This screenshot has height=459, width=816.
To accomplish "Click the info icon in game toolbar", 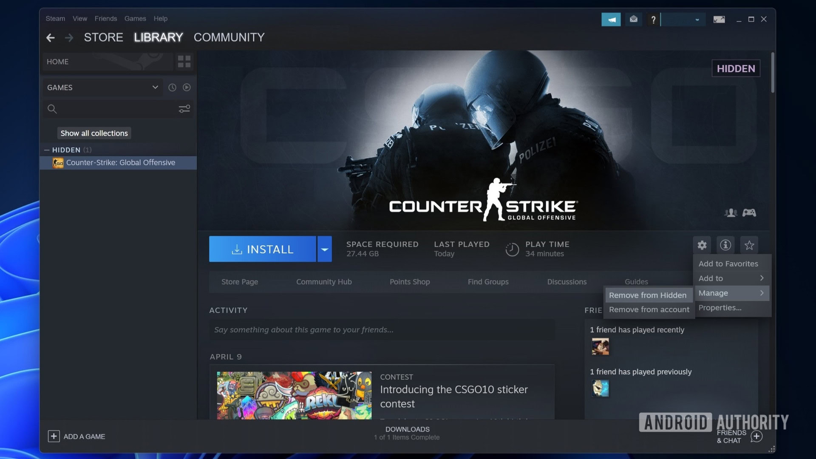I will (x=725, y=246).
